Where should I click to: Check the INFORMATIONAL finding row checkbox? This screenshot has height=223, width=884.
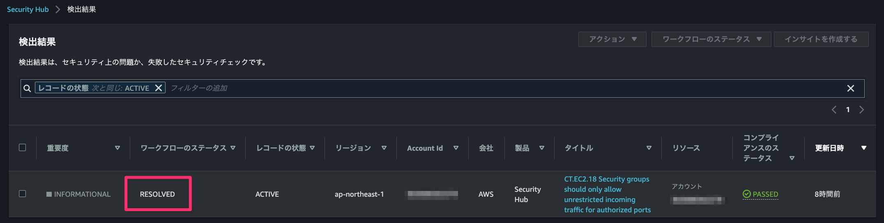23,193
